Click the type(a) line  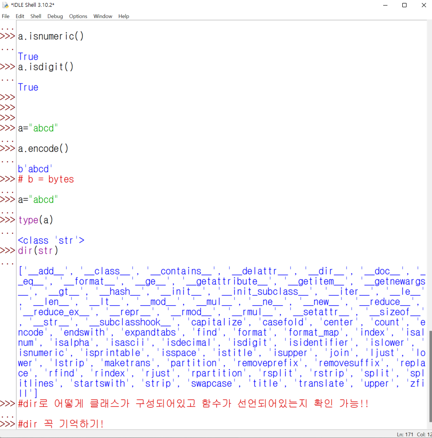36,220
